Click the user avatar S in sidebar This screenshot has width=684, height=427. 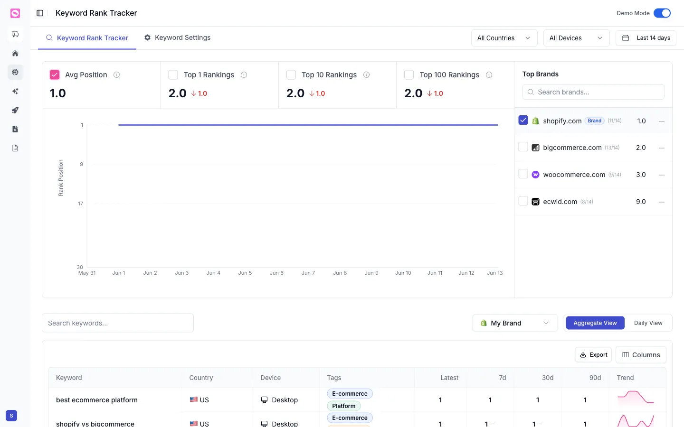pyautogui.click(x=11, y=416)
